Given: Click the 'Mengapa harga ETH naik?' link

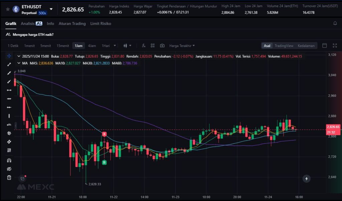Looking at the screenshot, I should (x=33, y=34).
